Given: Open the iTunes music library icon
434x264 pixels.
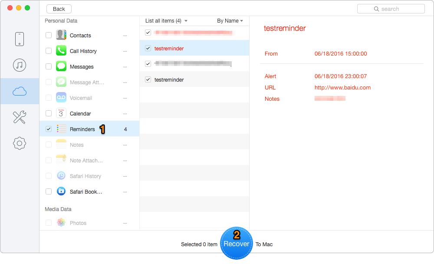Looking at the screenshot, I should click(x=20, y=65).
